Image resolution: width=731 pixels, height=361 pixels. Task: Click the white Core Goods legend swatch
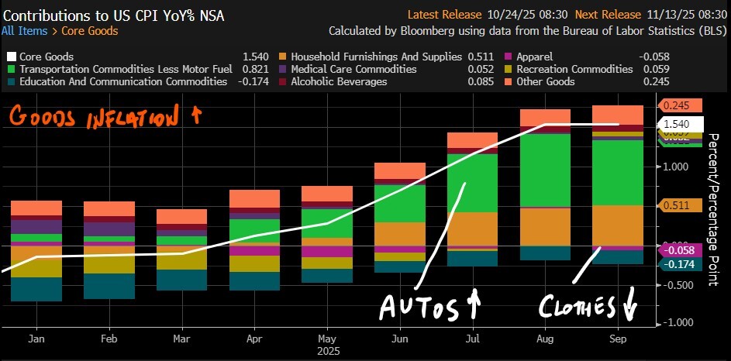pos(12,57)
